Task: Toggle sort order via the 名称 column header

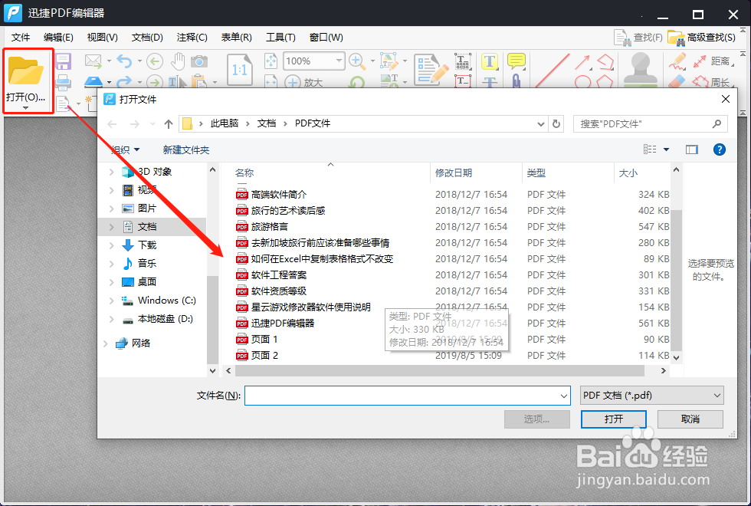Action: pos(244,172)
